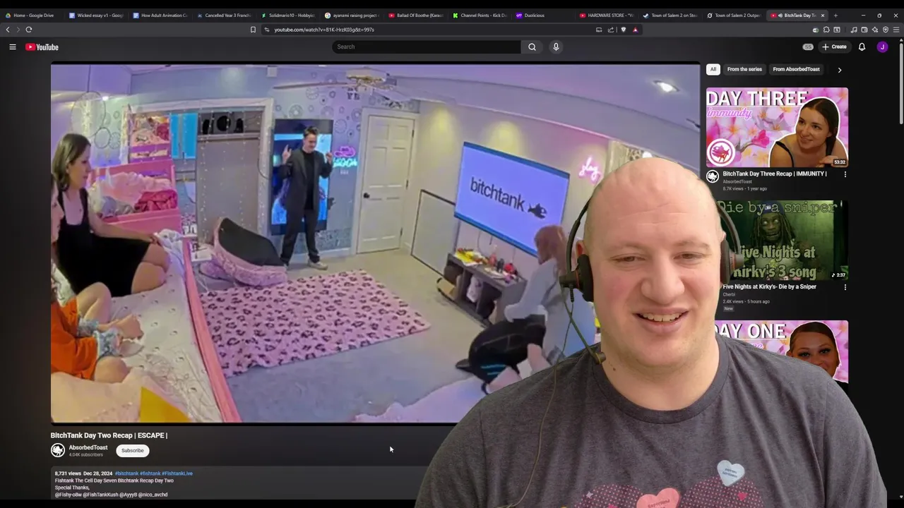Start voice search with microphone icon
This screenshot has height=508, width=904.
coord(556,47)
